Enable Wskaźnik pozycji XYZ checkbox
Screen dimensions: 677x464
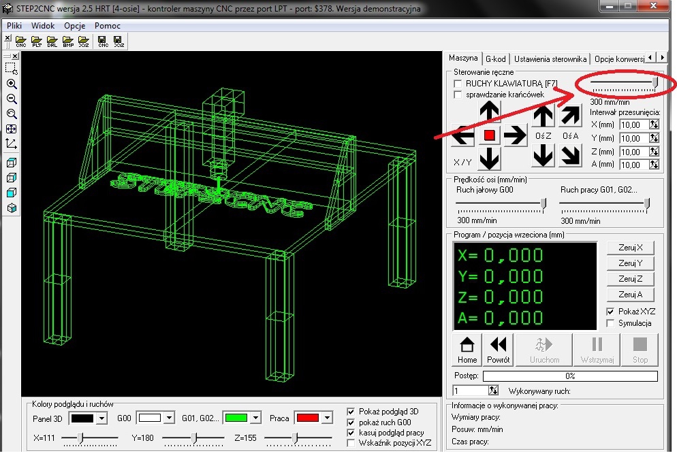351,443
